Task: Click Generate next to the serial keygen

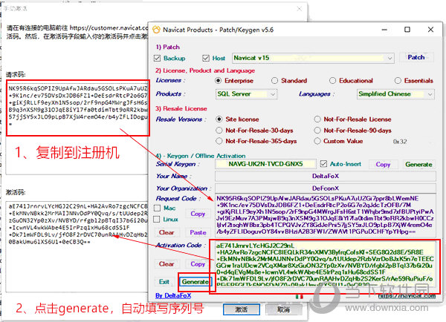Action: pyautogui.click(x=418, y=165)
